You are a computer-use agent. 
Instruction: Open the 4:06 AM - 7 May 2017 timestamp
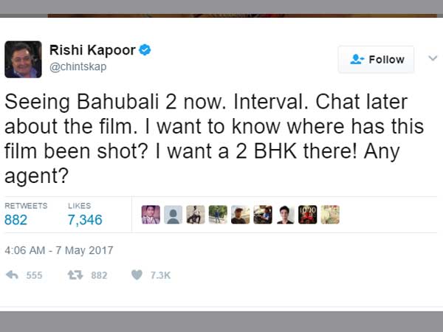59,250
